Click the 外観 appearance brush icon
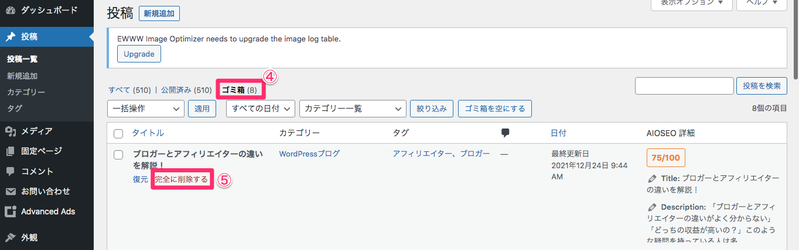799x250 pixels. [x=11, y=237]
